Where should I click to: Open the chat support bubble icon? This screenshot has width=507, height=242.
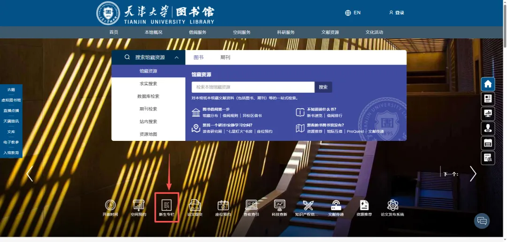482,220
